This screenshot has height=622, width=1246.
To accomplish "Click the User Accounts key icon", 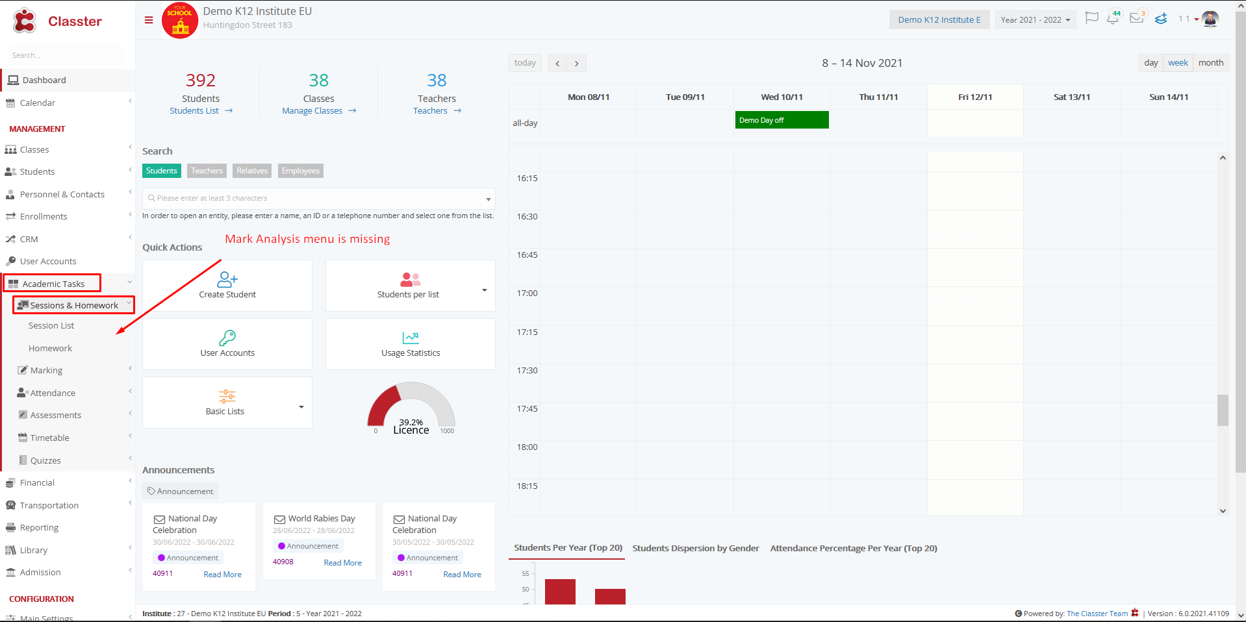I will pyautogui.click(x=227, y=338).
